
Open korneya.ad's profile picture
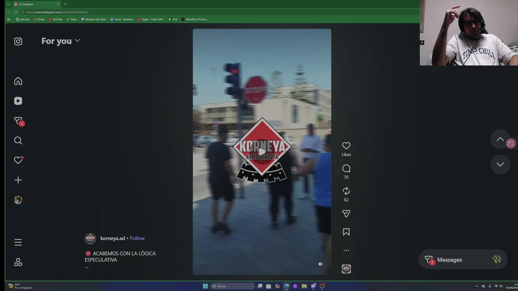click(x=90, y=238)
